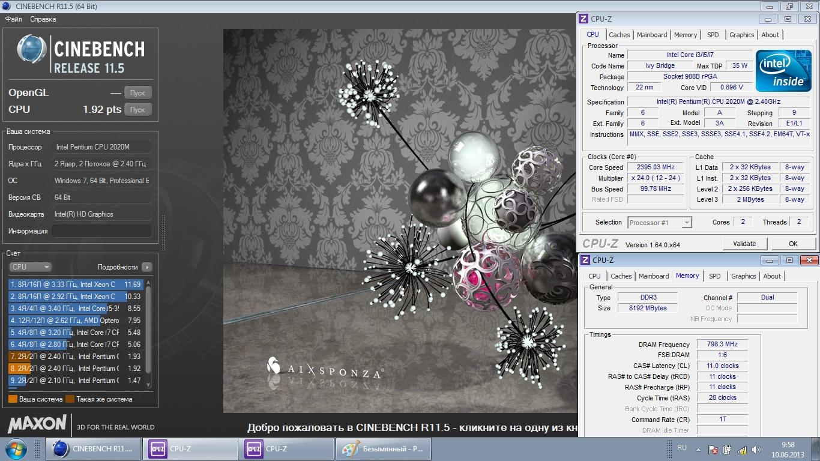Switch to Caches tab in lower CPU-Z
820x461 pixels.
tap(621, 276)
